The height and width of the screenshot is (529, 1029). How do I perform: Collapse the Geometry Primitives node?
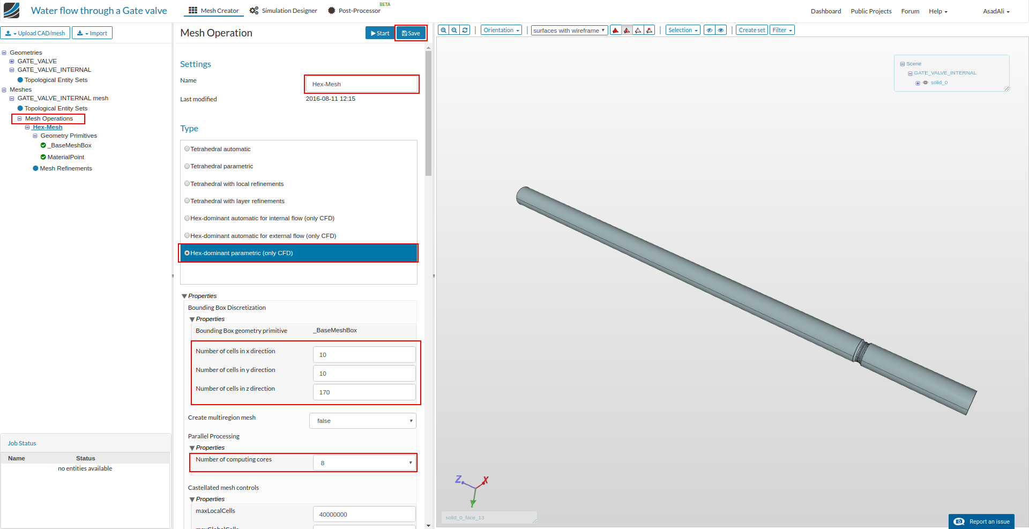(x=35, y=136)
